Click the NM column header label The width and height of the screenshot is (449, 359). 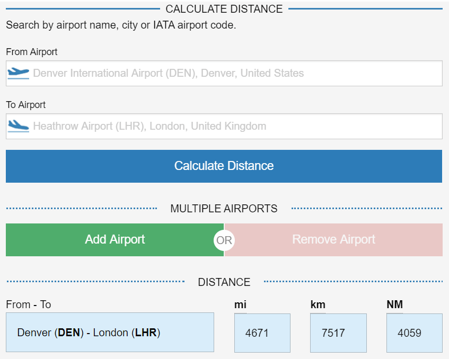click(393, 304)
